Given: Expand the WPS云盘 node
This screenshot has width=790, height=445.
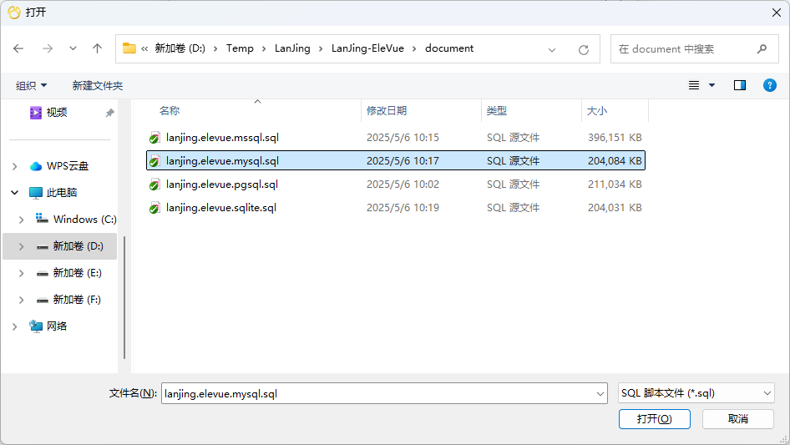Looking at the screenshot, I should point(14,166).
